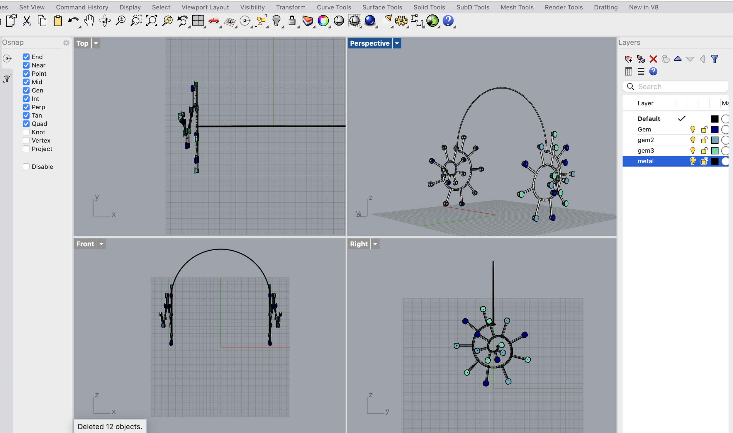Uncheck the End osnap checkbox
Viewport: 733px width, 433px height.
point(26,57)
